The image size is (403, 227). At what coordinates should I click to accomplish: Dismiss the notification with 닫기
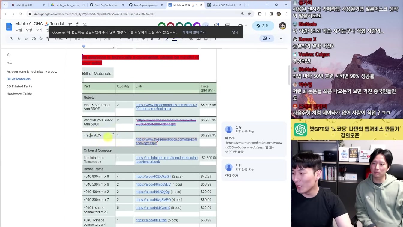[235, 32]
